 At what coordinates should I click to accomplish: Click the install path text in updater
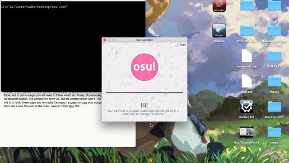(x=144, y=110)
